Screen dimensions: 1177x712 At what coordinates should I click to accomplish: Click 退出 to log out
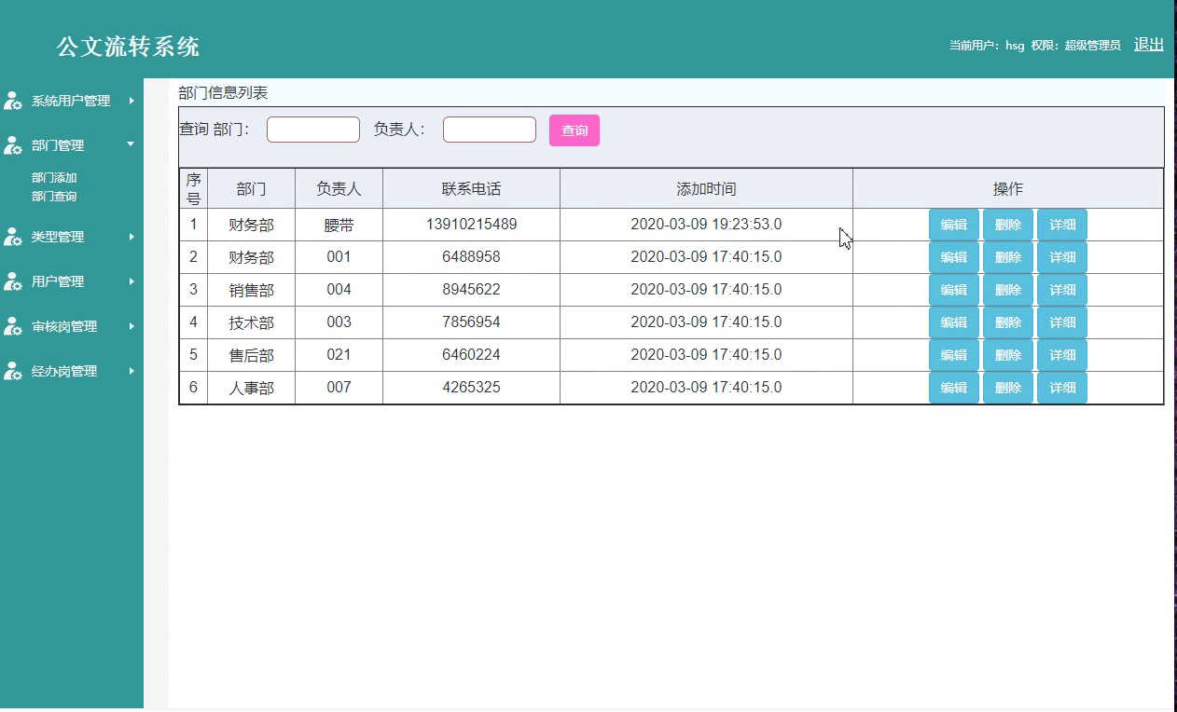[x=1149, y=45]
